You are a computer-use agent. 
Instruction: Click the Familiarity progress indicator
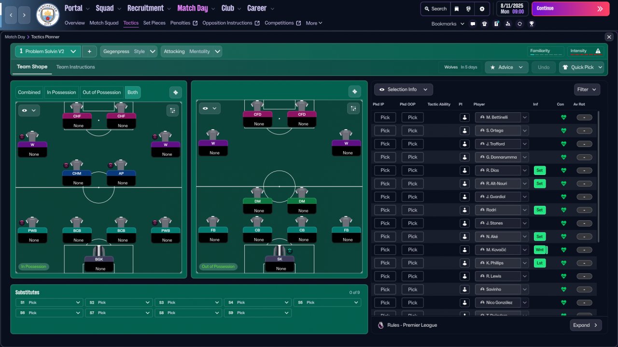(x=546, y=52)
